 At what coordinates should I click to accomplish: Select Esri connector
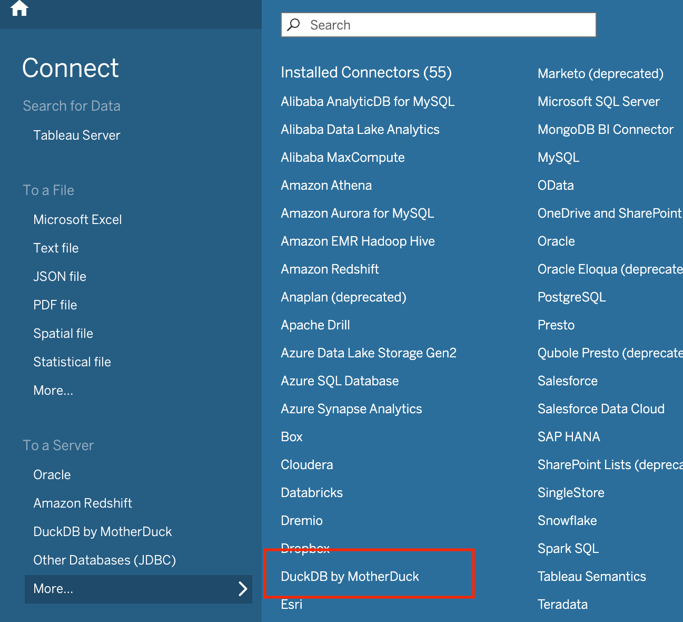pyautogui.click(x=292, y=605)
